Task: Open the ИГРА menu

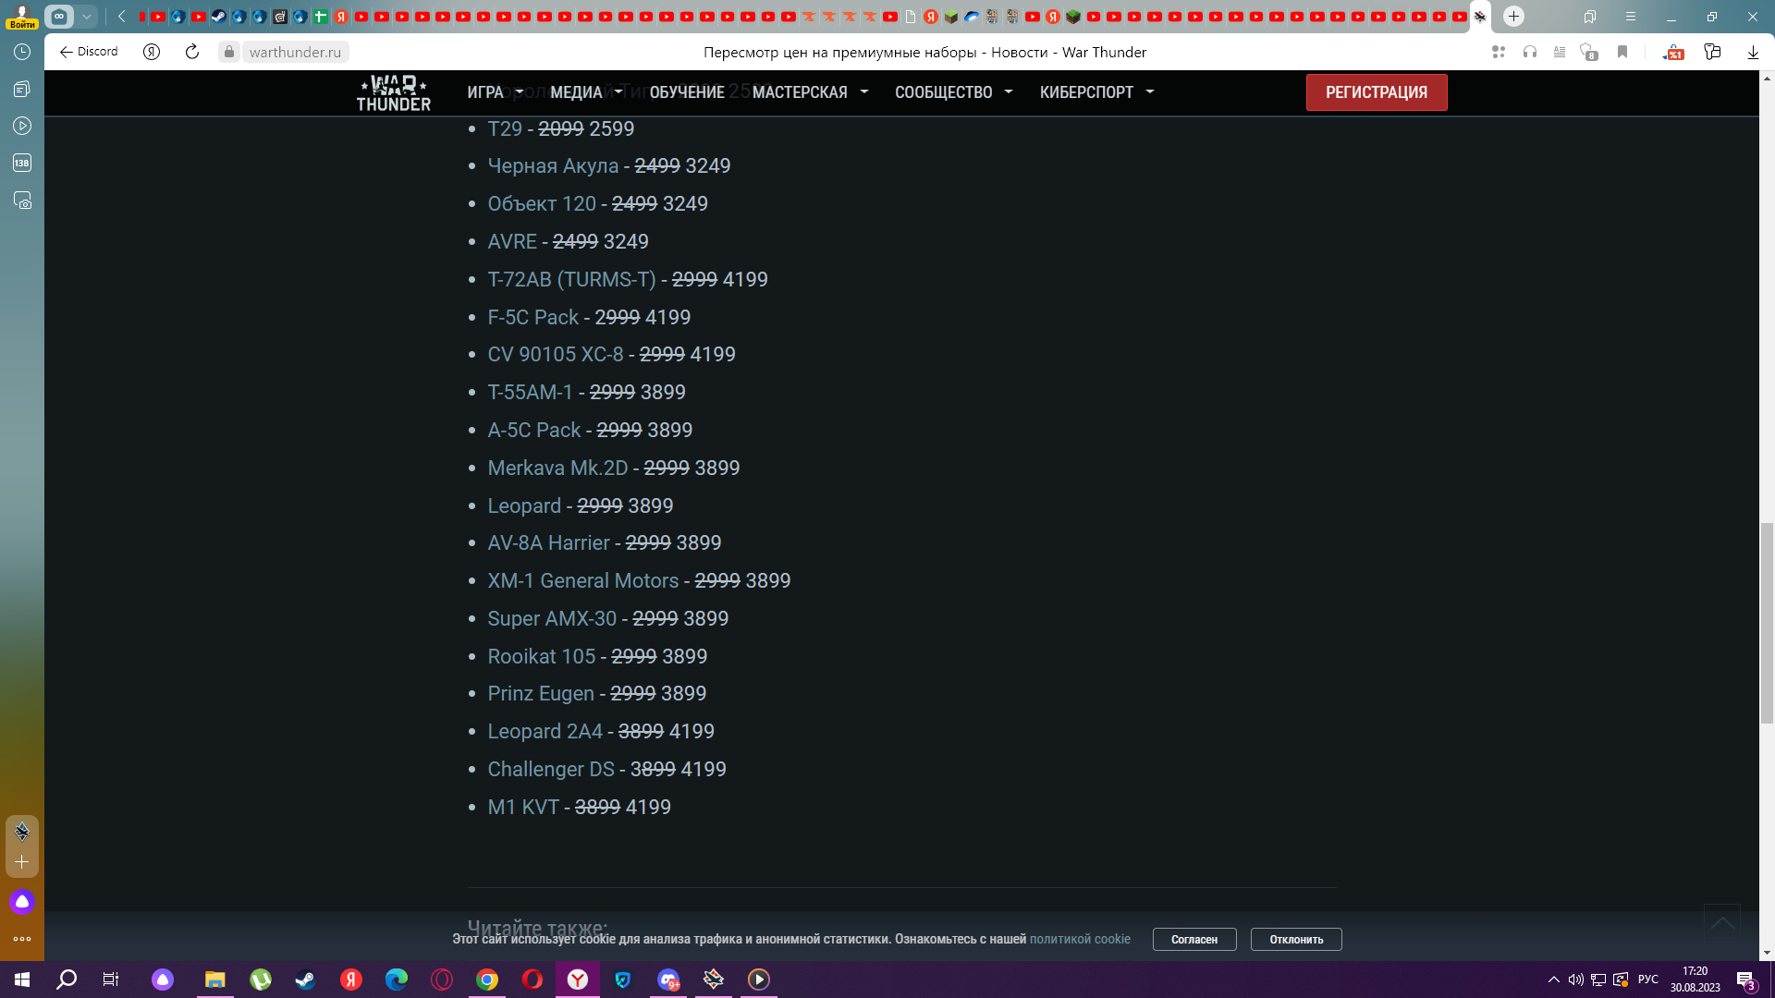Action: [x=484, y=92]
